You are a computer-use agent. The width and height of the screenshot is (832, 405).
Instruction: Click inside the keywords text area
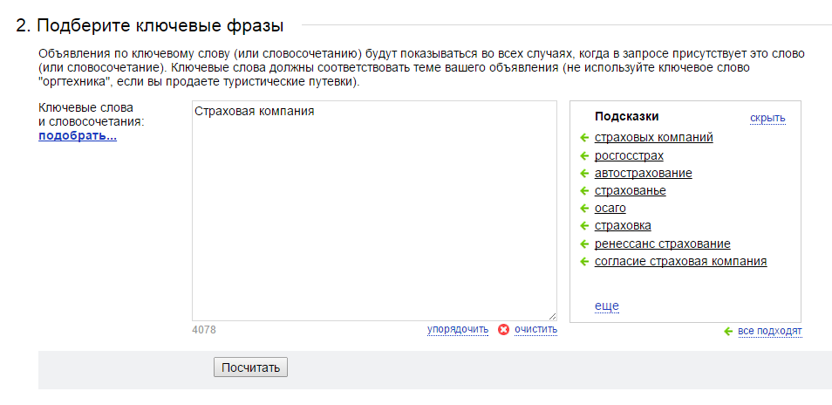tap(374, 210)
